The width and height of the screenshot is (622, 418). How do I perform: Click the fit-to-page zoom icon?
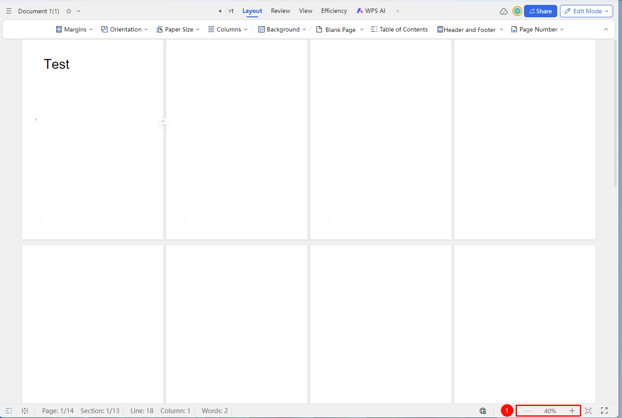588,411
